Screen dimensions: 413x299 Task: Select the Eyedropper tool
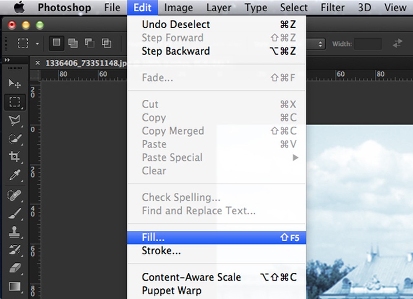click(x=15, y=175)
